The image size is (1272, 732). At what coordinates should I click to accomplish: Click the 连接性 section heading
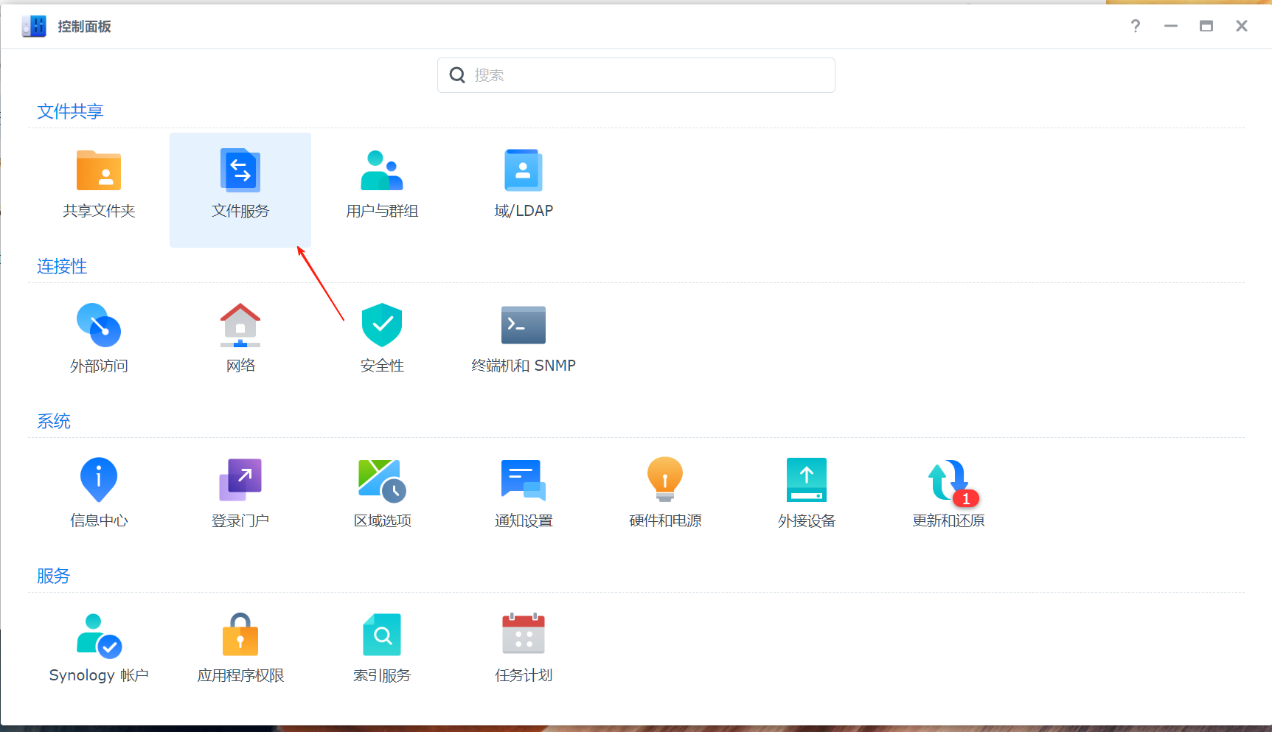pos(62,266)
